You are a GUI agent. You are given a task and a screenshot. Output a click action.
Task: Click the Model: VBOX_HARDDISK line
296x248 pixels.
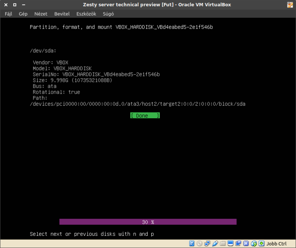click(62, 68)
